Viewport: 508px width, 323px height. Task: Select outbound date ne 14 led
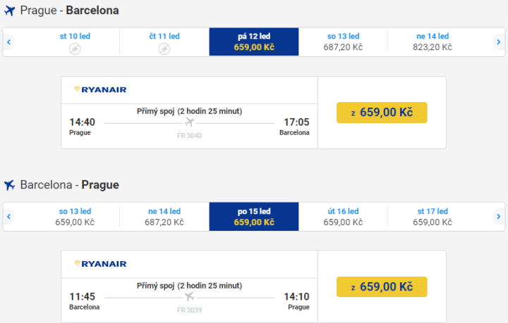[432, 42]
